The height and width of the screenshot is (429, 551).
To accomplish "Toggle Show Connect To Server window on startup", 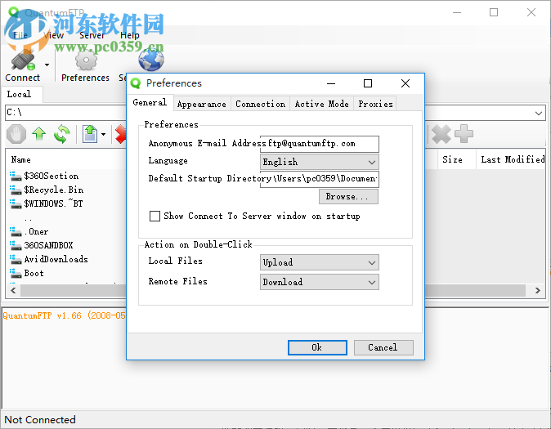I will [x=155, y=216].
